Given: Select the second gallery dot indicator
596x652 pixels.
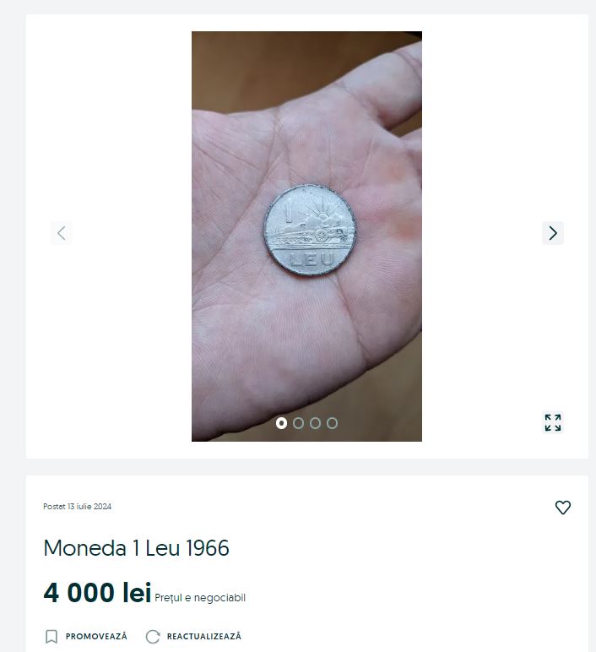Looking at the screenshot, I should 298,423.
